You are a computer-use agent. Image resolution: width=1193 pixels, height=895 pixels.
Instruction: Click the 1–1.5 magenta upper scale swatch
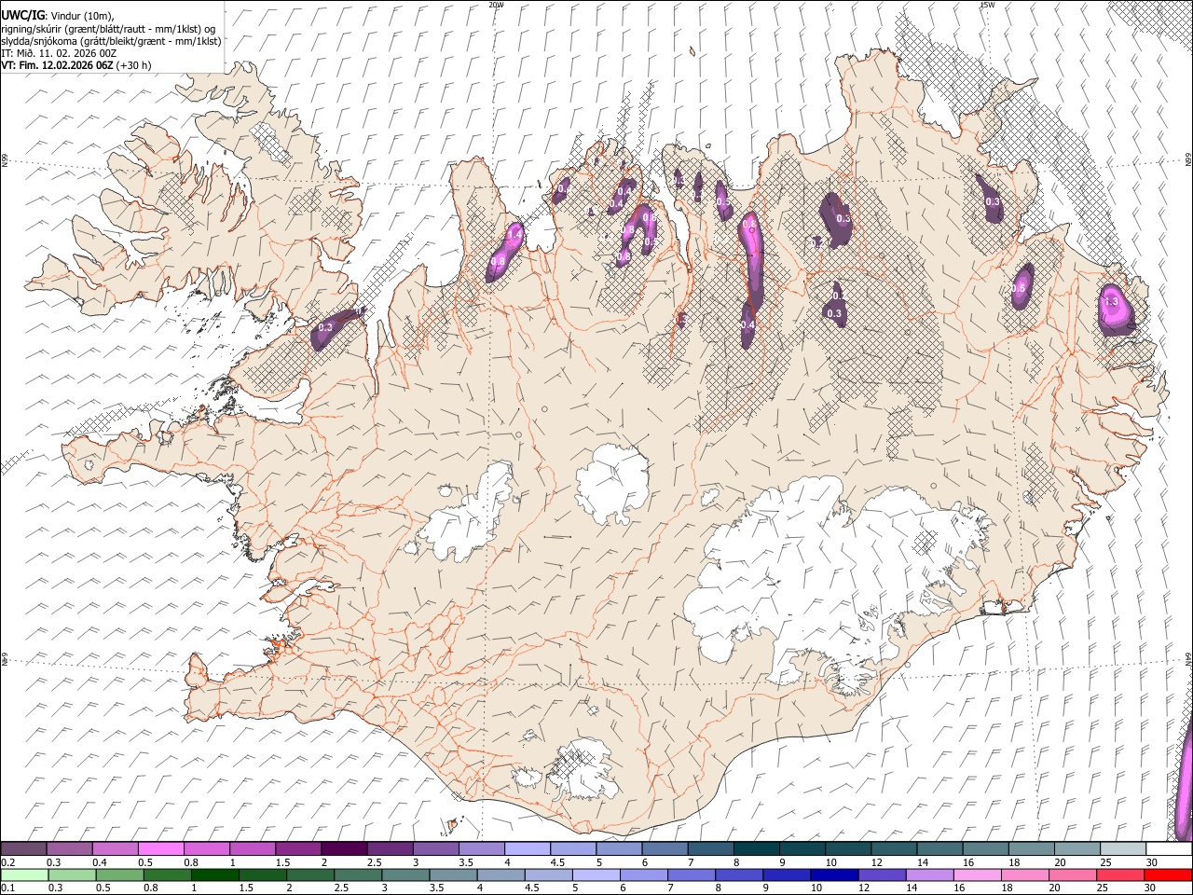coord(252,848)
